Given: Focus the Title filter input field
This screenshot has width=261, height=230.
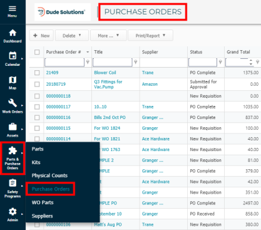Looking at the screenshot, I should pos(112,62).
